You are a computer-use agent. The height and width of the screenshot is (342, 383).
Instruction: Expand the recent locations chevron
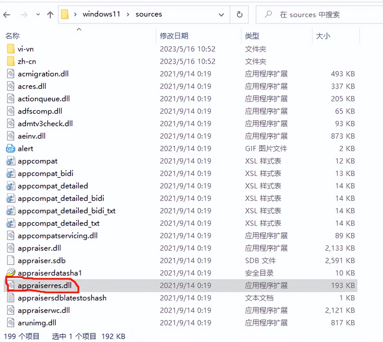[x=38, y=14]
